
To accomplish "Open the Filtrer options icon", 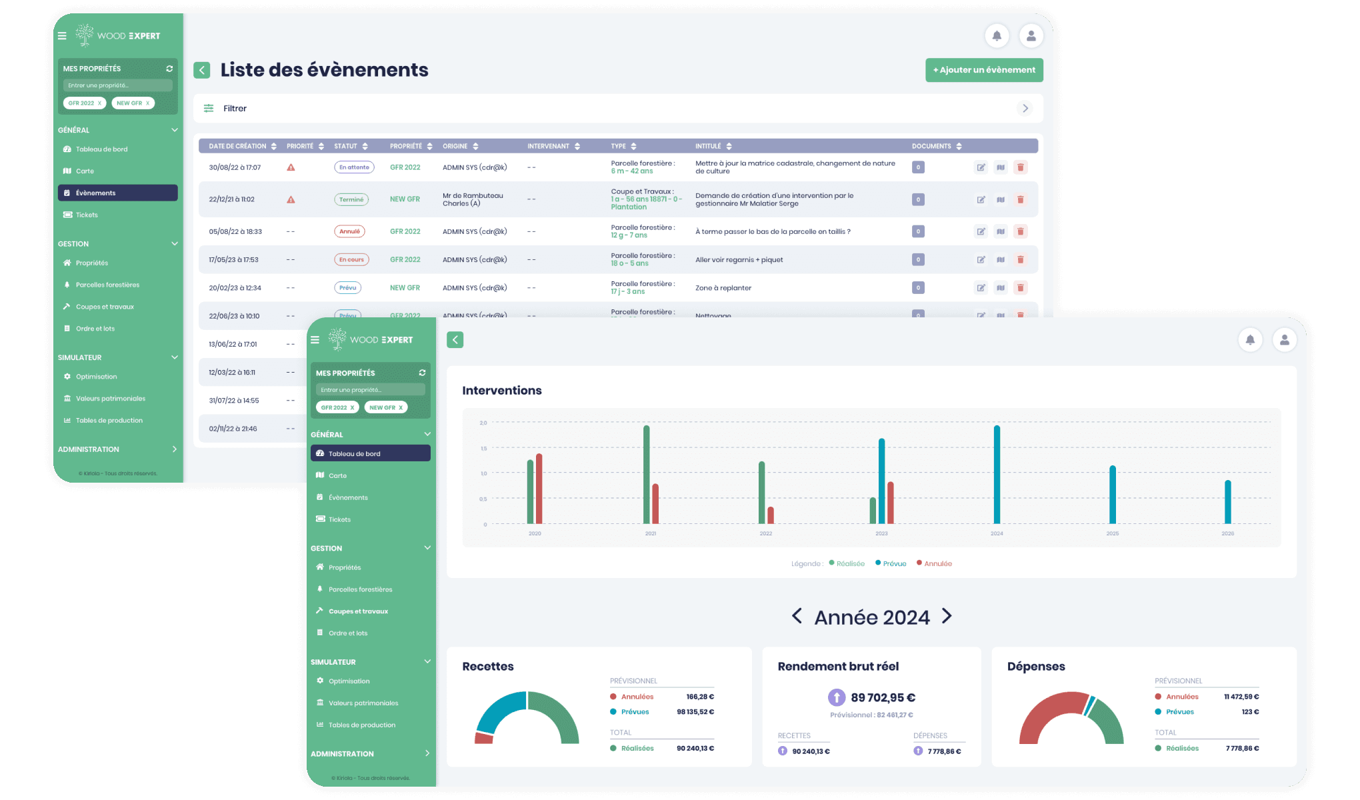I will tap(209, 108).
